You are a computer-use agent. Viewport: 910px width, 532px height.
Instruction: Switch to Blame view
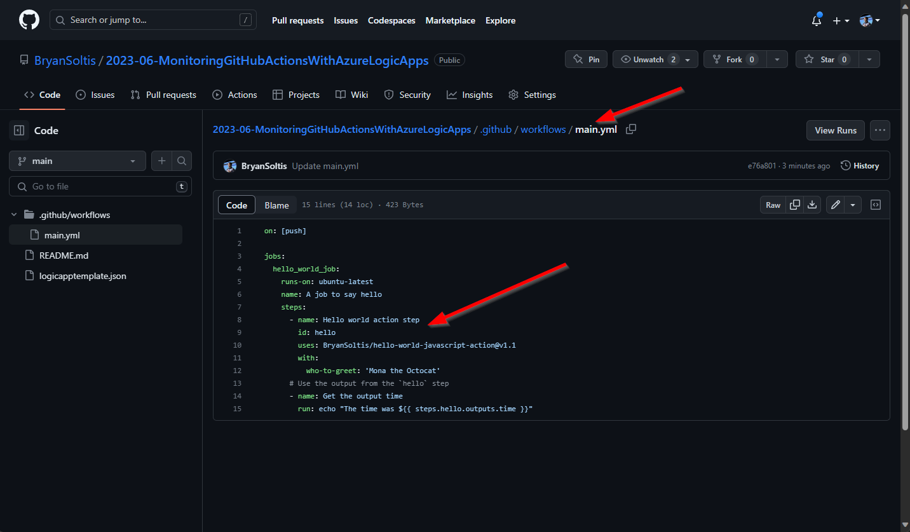point(276,205)
